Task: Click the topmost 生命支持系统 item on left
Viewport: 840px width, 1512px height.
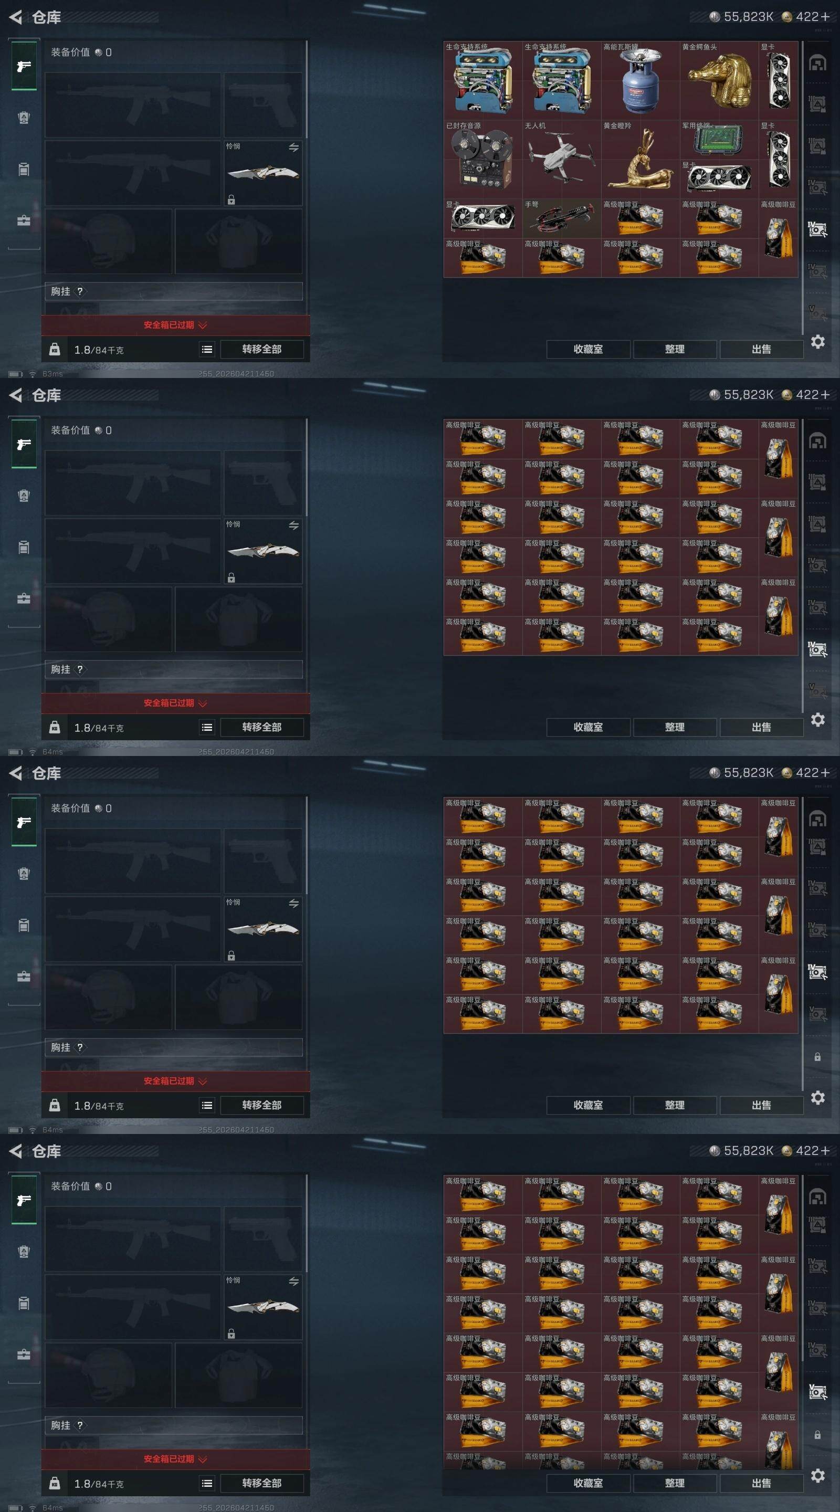Action: (x=483, y=80)
